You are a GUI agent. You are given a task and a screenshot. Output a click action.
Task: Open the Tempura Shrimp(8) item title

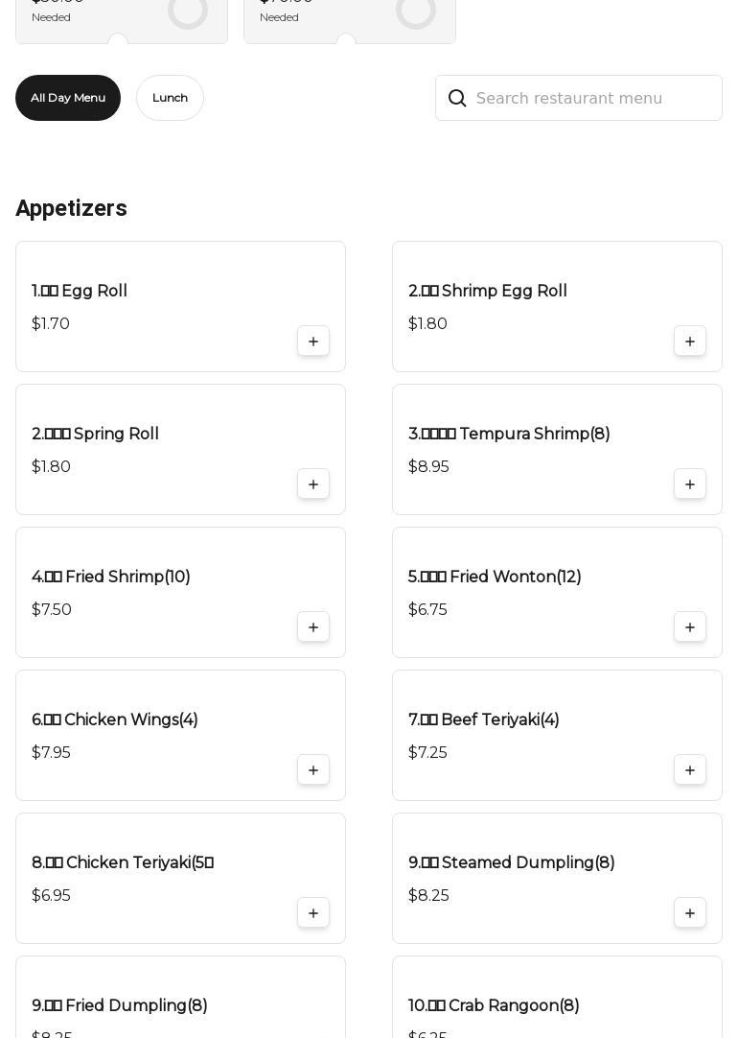click(x=509, y=434)
